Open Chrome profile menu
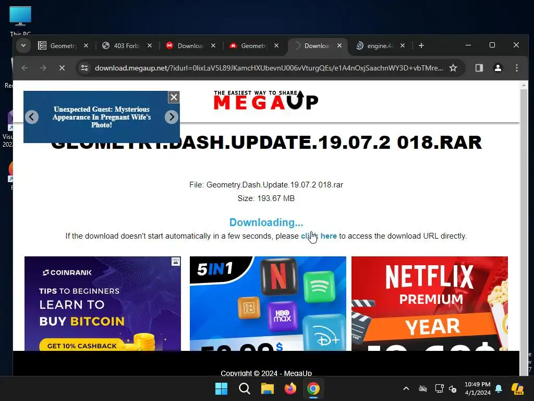This screenshot has width=534, height=401. point(498,68)
